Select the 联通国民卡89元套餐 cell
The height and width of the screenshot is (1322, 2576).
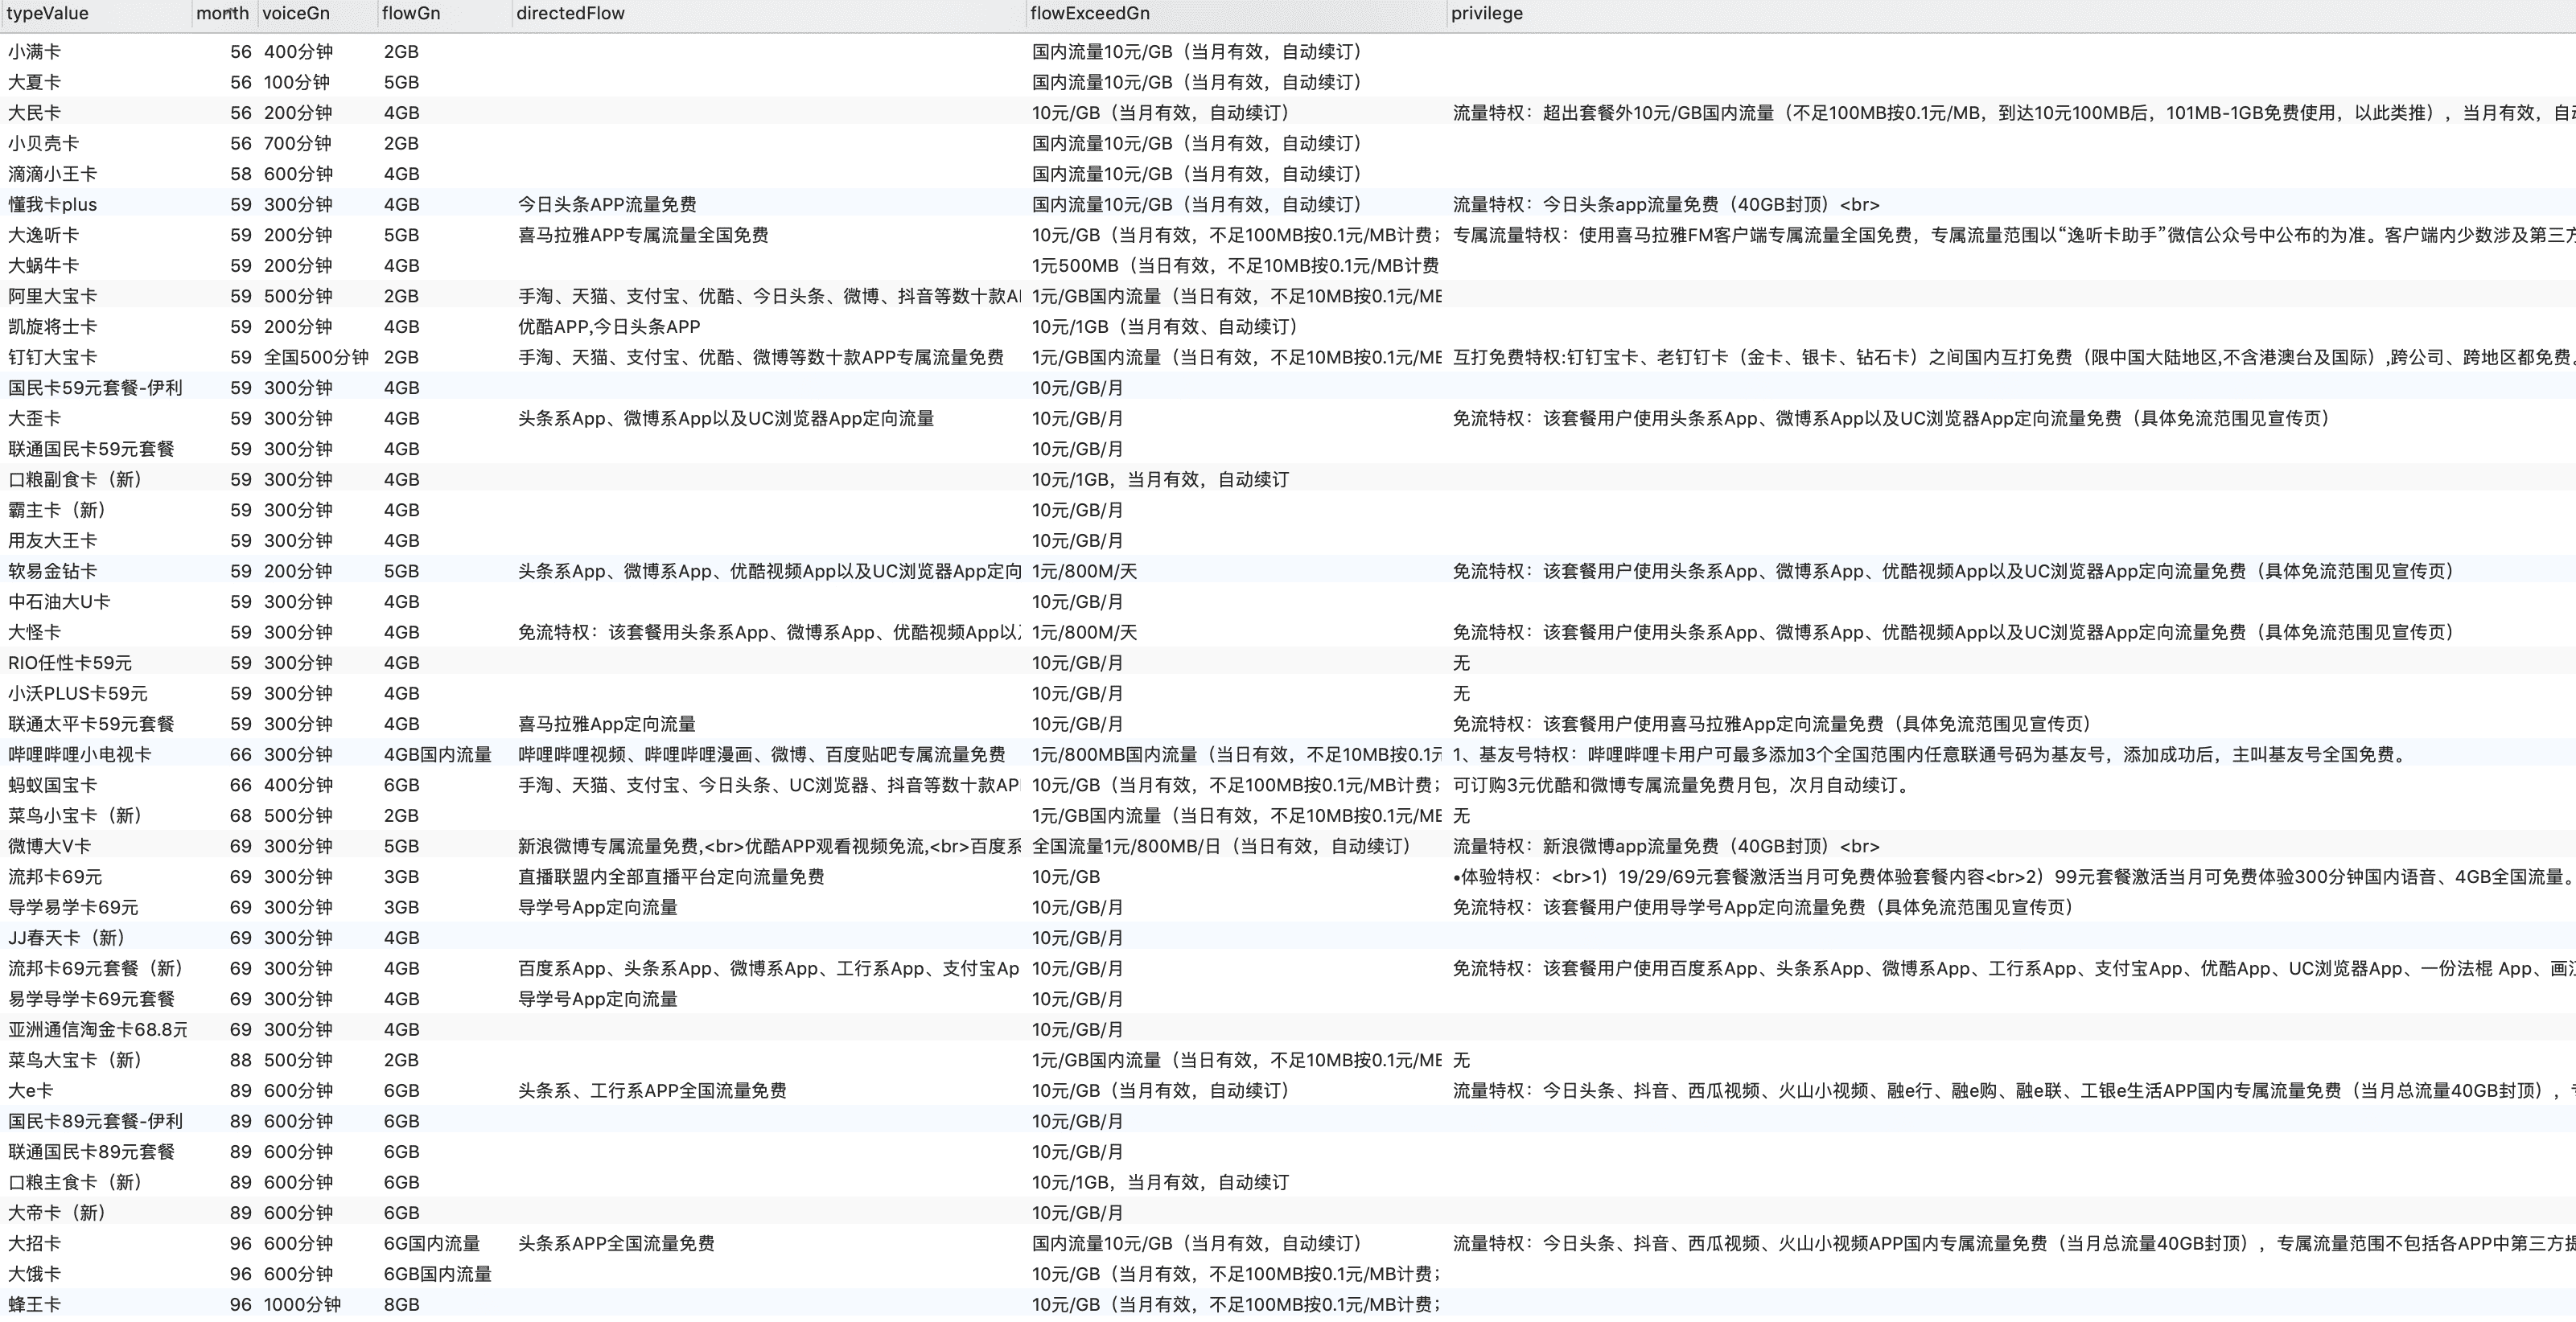[x=91, y=1152]
